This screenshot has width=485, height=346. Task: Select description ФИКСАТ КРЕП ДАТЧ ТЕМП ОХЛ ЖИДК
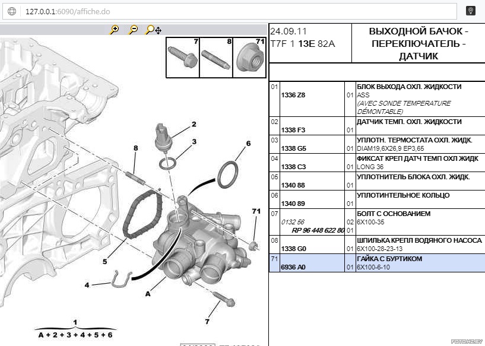pos(417,158)
